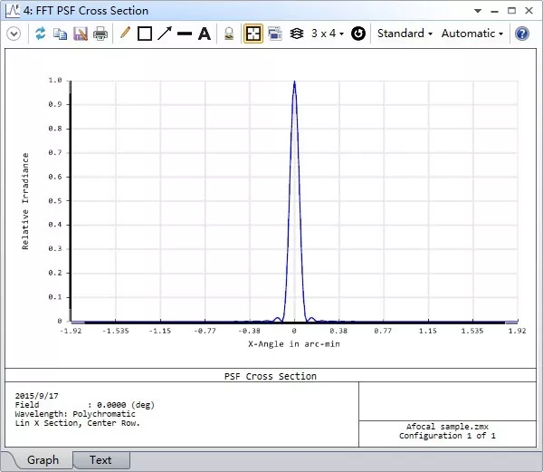
Task: Click the clone window icon
Action: (275, 34)
